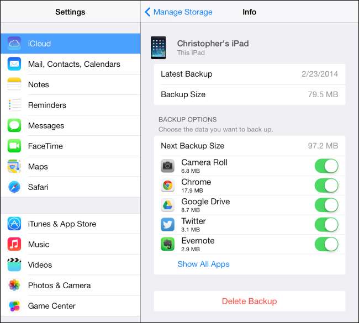Image resolution: width=359 pixels, height=323 pixels.
Task: Tap the App Store icon
Action: click(14, 224)
